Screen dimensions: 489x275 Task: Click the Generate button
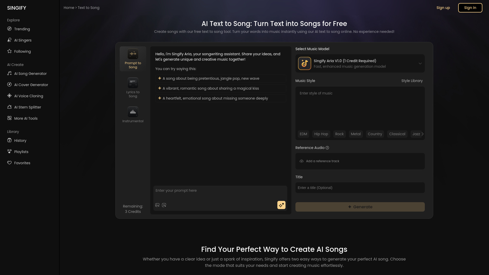click(360, 207)
